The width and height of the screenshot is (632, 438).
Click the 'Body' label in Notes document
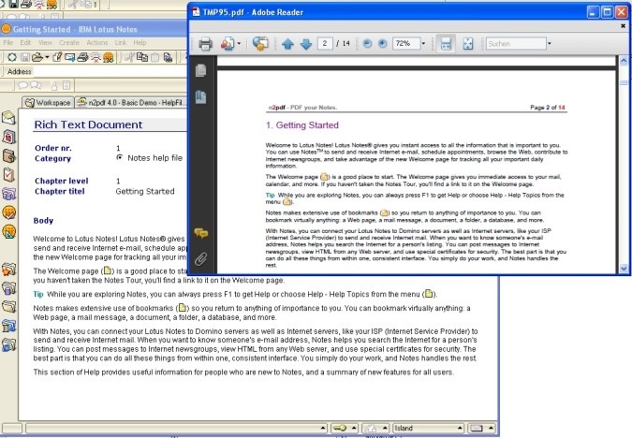pos(43,221)
